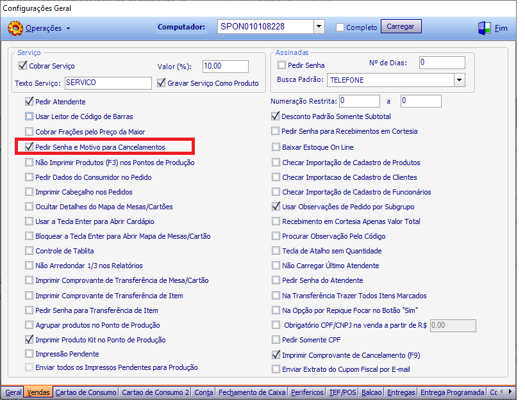Click the Texto Serviço input field
525x400 pixels.
[108, 83]
